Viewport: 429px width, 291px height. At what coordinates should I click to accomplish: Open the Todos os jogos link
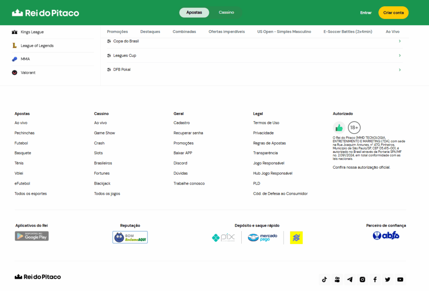107,193
